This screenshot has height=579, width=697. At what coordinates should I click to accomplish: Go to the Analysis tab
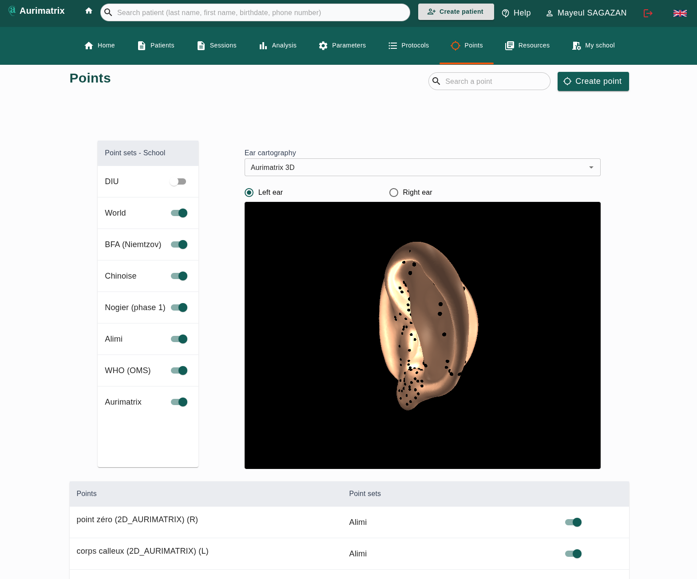[x=278, y=46]
